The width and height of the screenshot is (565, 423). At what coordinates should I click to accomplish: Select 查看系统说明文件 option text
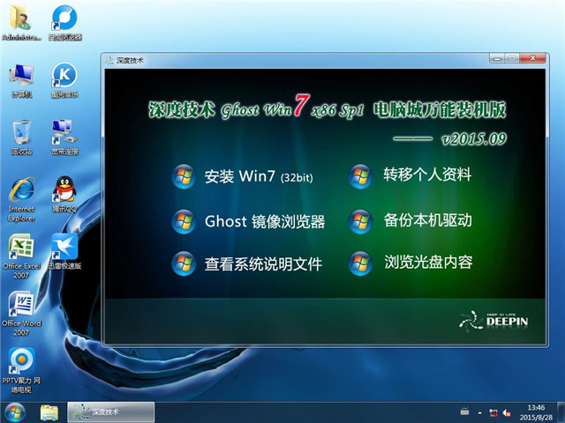click(263, 264)
